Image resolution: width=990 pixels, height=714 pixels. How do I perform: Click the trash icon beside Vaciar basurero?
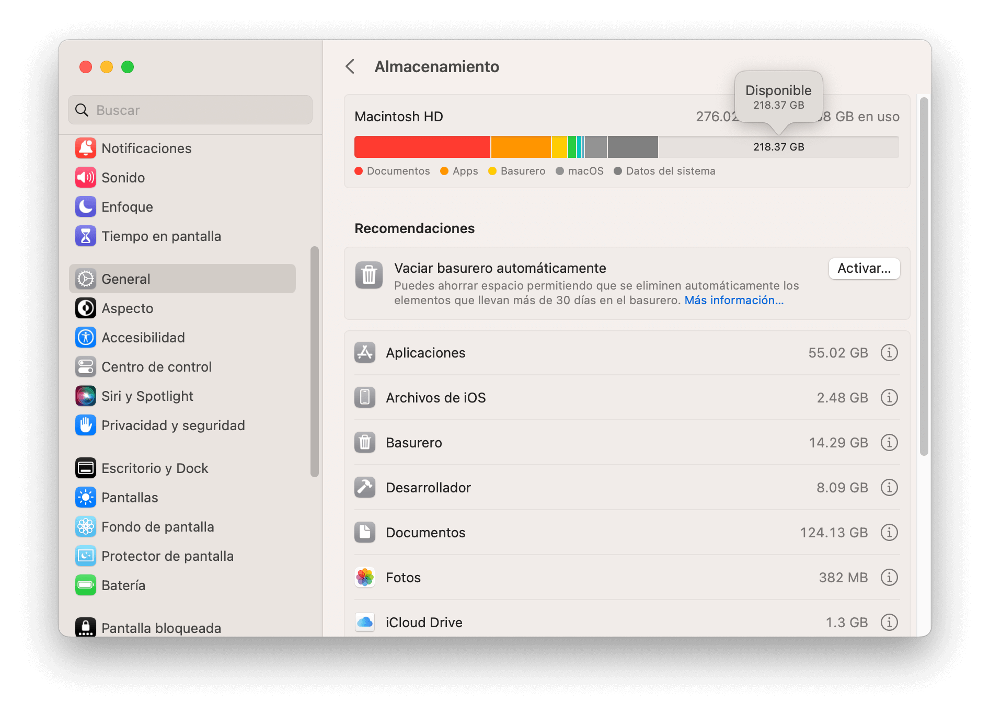click(369, 275)
